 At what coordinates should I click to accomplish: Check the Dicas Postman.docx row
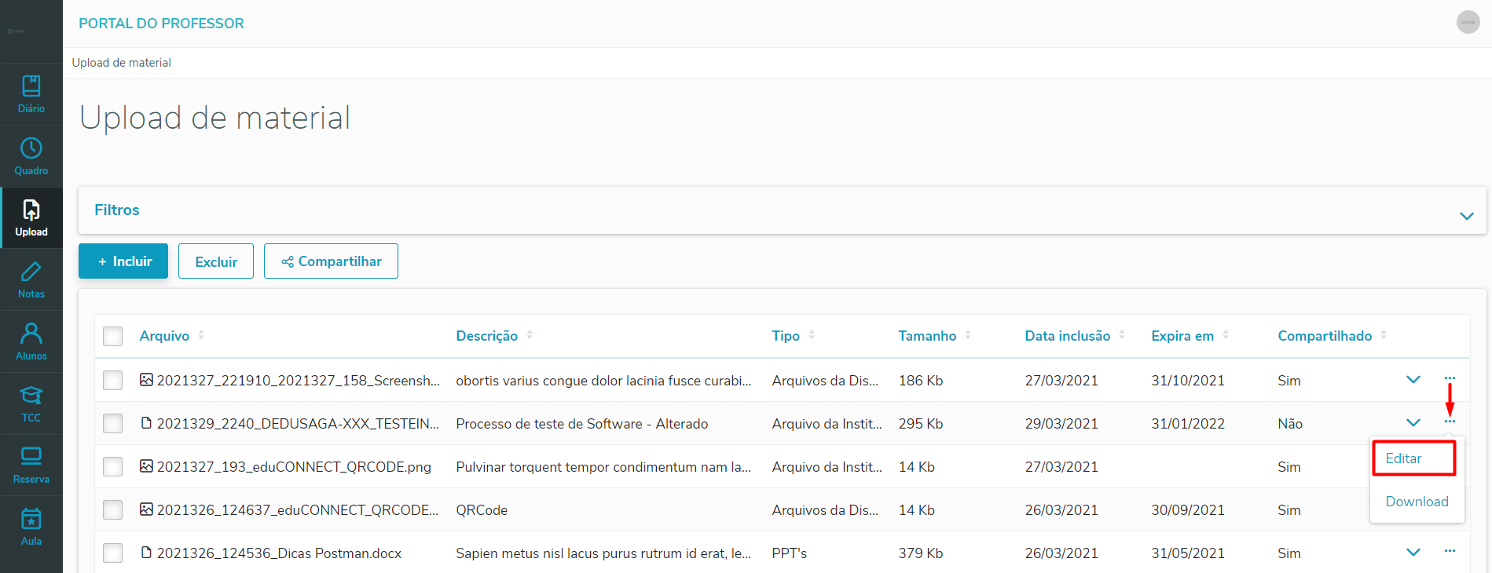[113, 553]
